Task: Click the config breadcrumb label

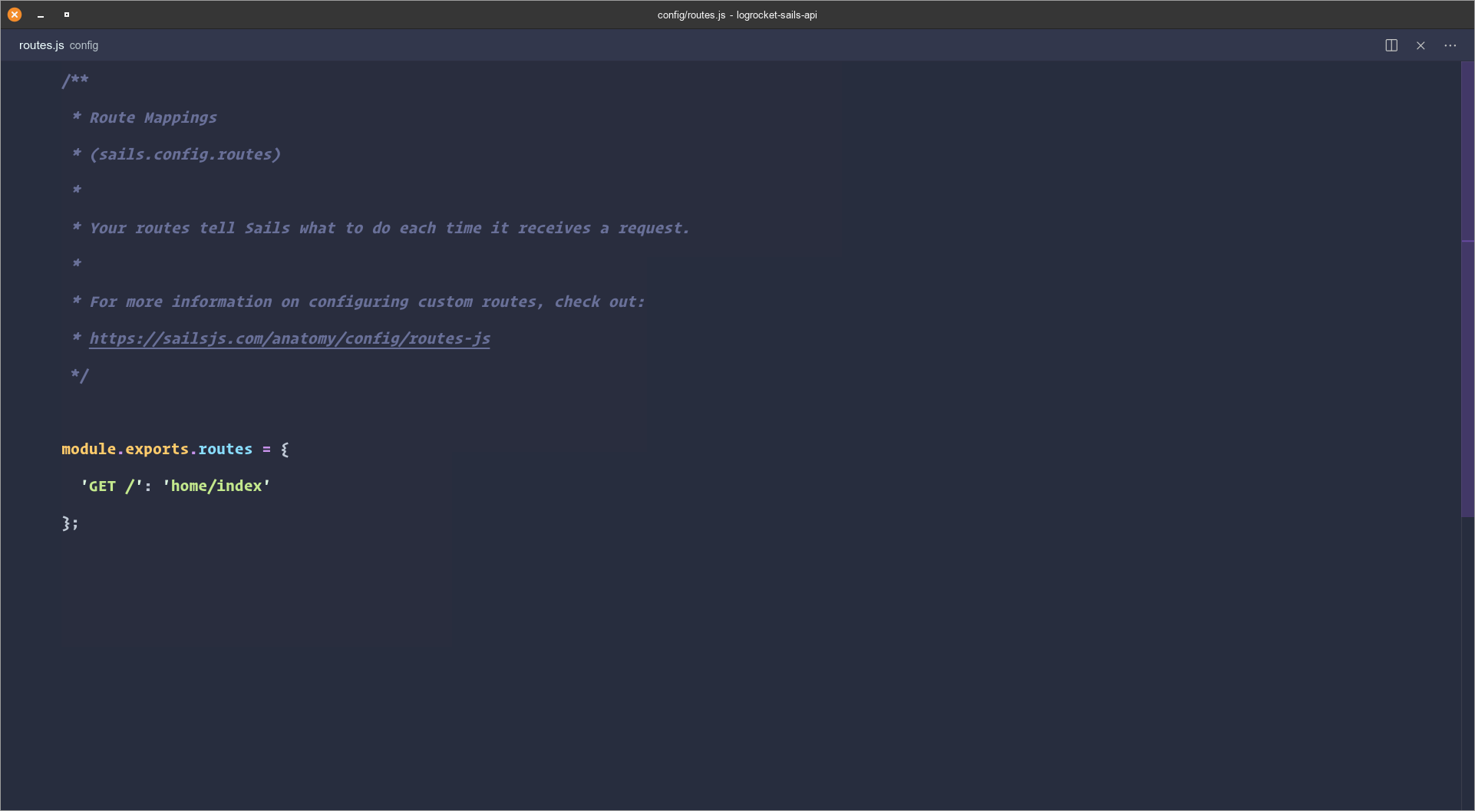Action: 84,45
